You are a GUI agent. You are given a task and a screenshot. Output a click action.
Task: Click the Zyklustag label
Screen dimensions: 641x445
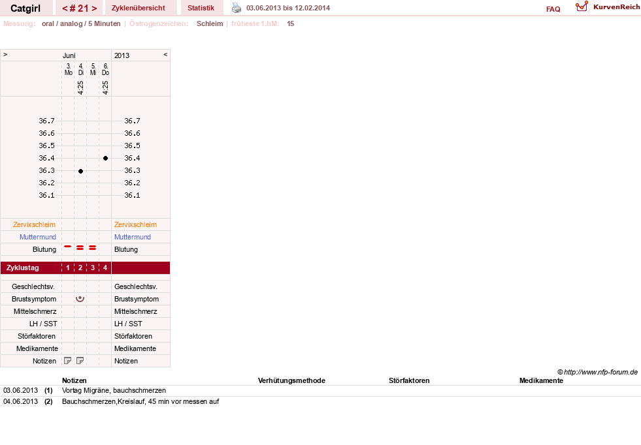tap(22, 268)
